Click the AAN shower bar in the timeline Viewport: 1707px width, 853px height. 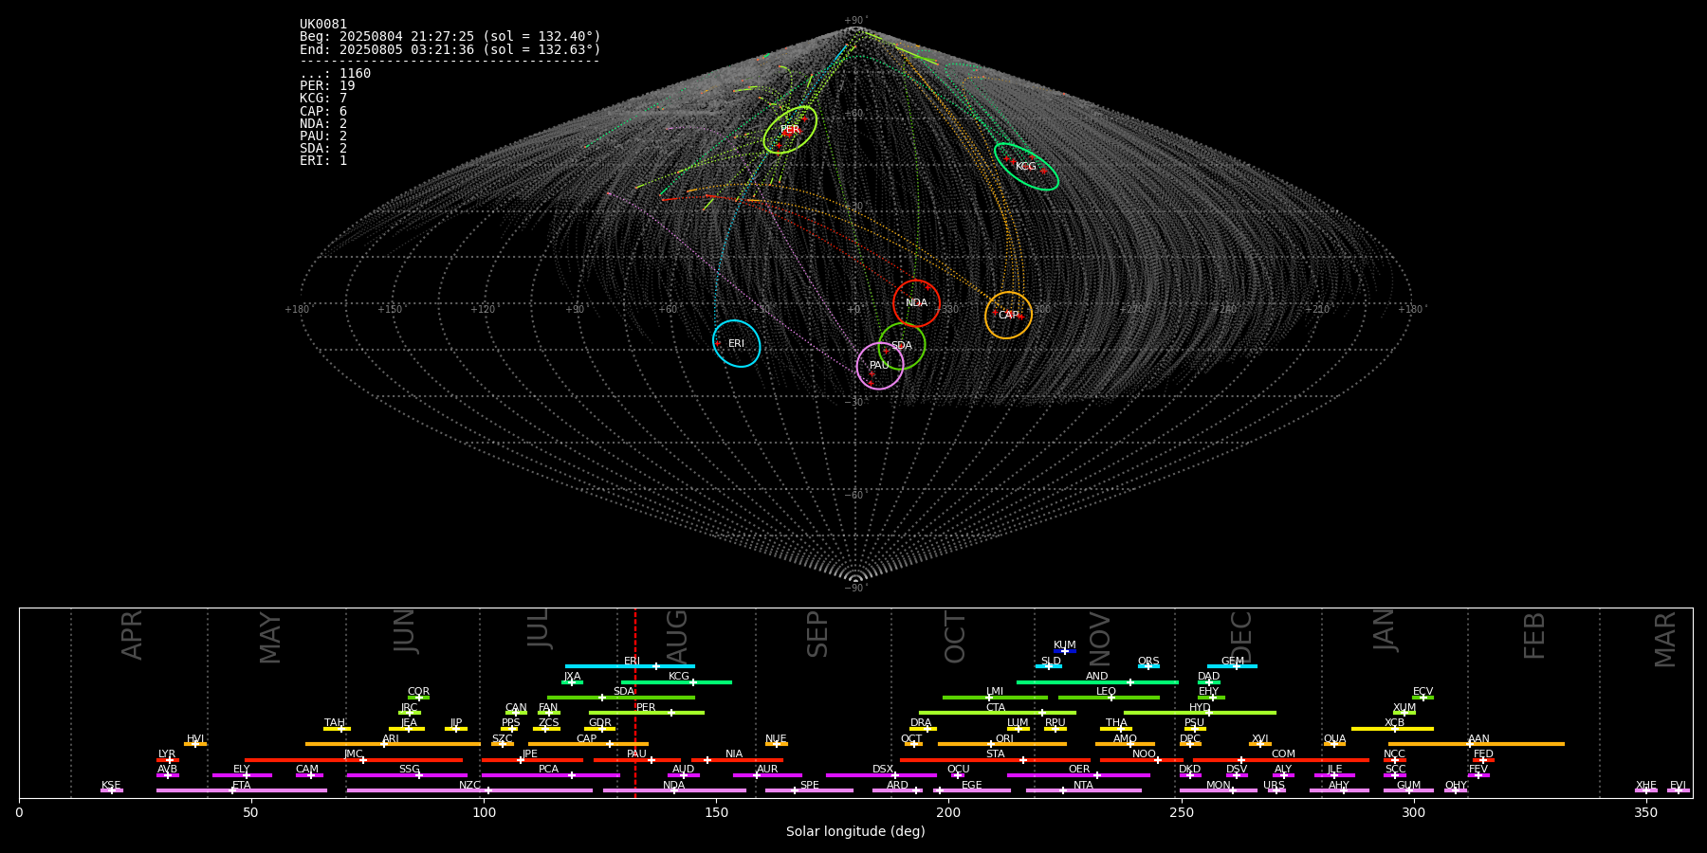tap(1477, 744)
